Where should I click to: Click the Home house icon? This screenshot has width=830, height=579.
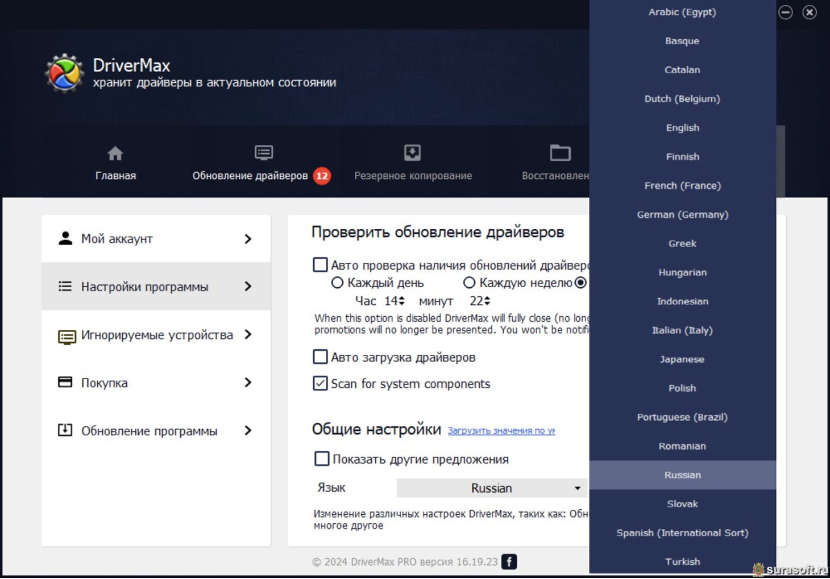point(115,153)
